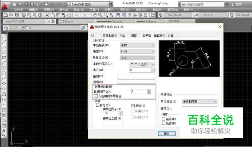The height and width of the screenshot is (147, 252).
Task: Click the 前缀(X) input field
Action: click(136, 76)
